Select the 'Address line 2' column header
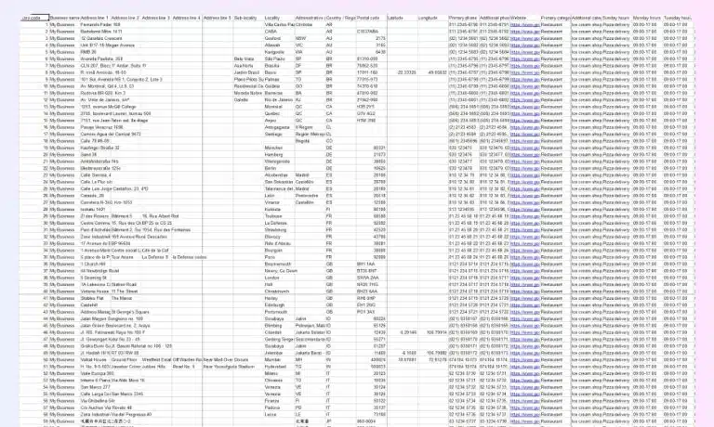 [126, 18]
